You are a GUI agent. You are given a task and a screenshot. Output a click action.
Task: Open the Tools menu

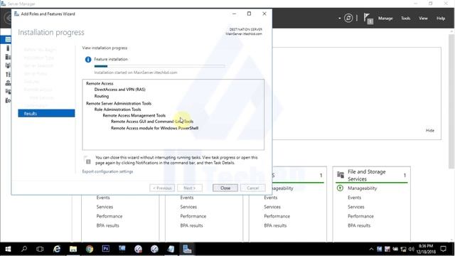[x=405, y=18]
